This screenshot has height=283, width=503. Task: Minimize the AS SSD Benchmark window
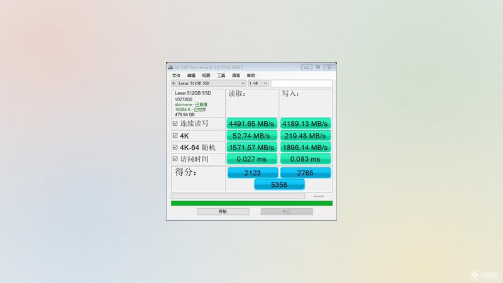[306, 67]
